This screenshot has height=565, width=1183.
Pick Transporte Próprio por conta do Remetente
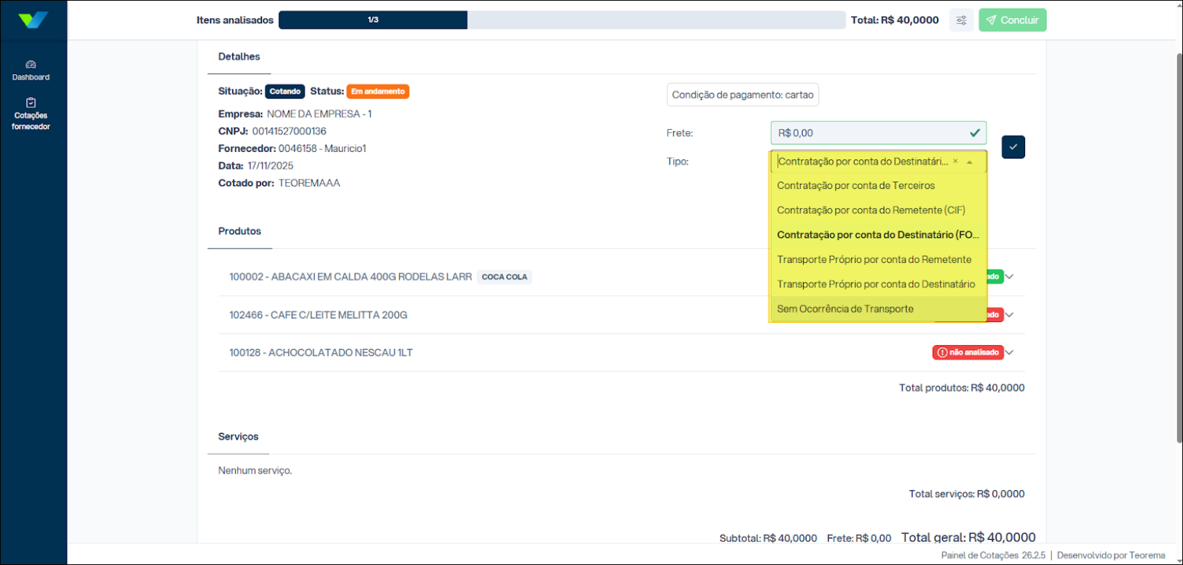tap(874, 259)
